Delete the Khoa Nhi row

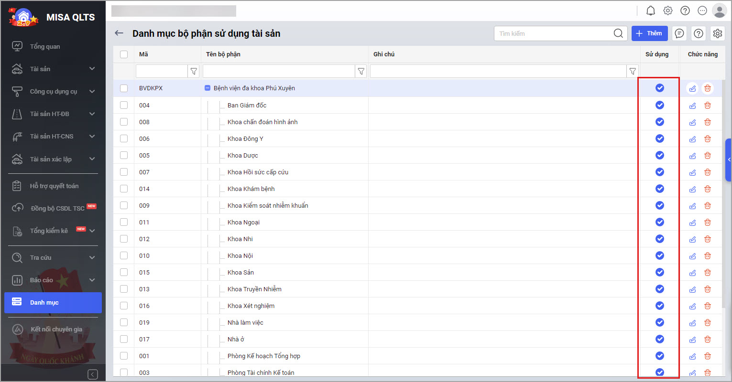click(x=708, y=239)
